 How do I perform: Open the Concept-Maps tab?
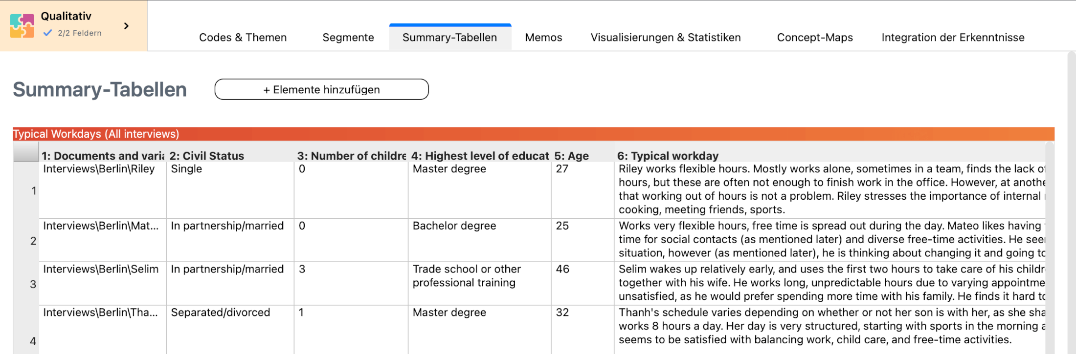pos(814,38)
